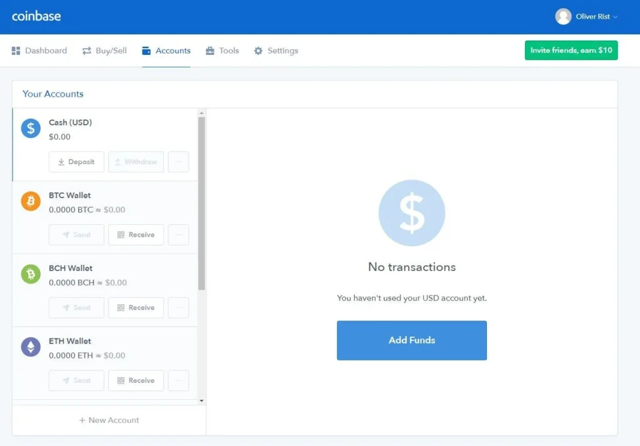
Task: Open Oliver Rist profile avatar
Action: 563,17
